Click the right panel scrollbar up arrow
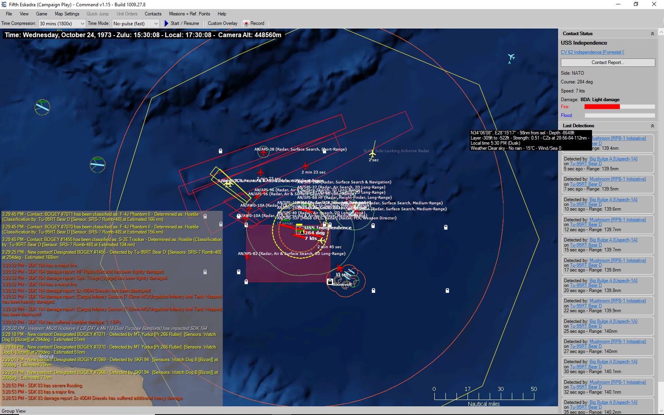Image resolution: width=664 pixels, height=415 pixels. pyautogui.click(x=660, y=32)
